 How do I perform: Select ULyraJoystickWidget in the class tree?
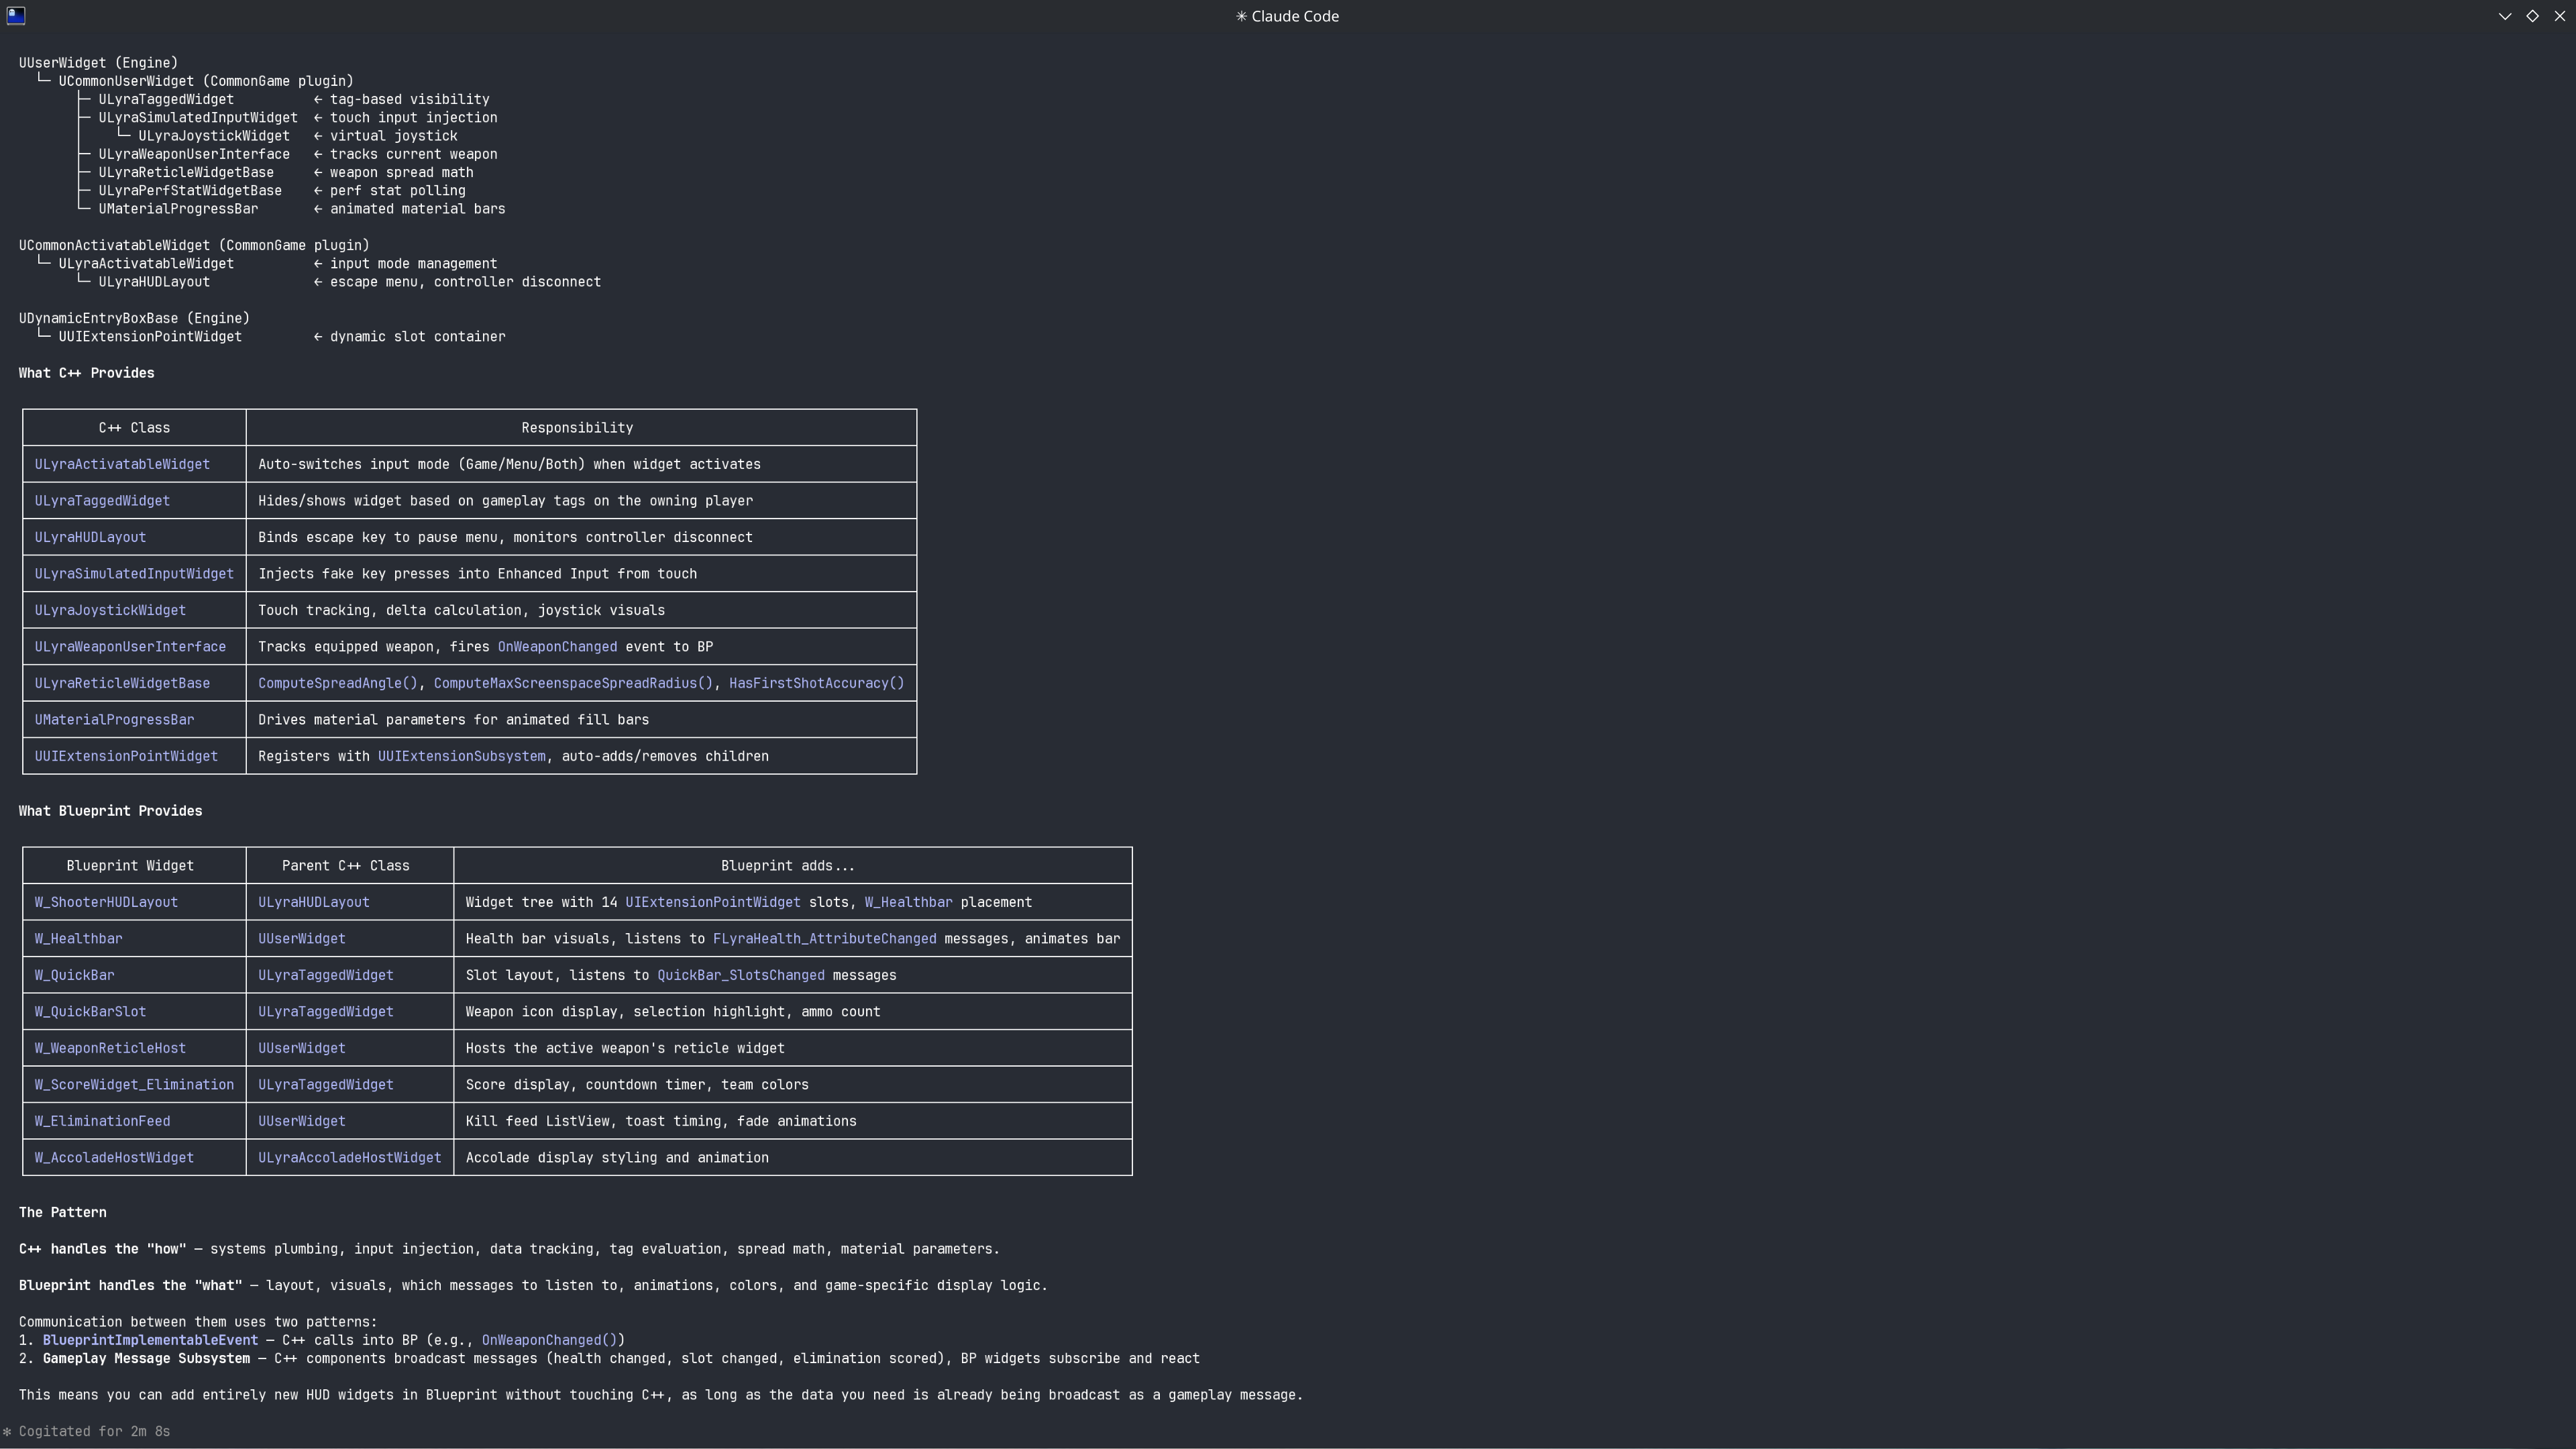point(214,136)
